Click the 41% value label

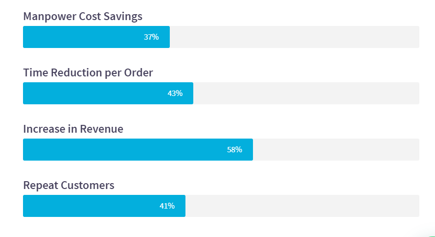(167, 206)
